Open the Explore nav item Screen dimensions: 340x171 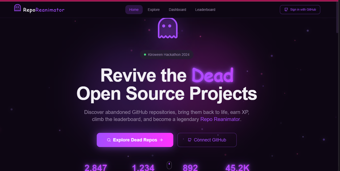pyautogui.click(x=154, y=10)
